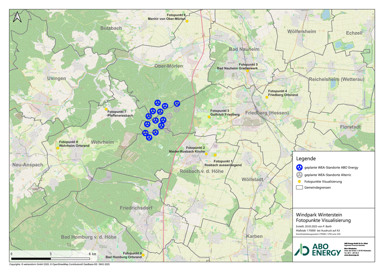The width and height of the screenshot is (384, 271).
Task: Click the Friedrichsdorf town name
Action: 136,208
